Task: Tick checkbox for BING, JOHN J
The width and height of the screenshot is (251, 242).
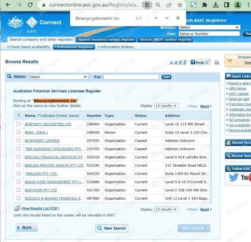Action: click(19, 132)
